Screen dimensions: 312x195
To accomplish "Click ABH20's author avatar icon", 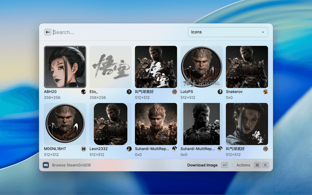I will pyautogui.click(x=84, y=92).
